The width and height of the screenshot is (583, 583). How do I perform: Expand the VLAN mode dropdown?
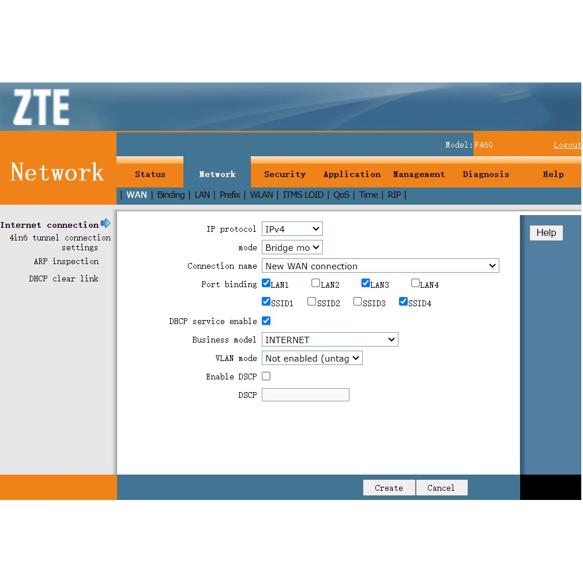coord(313,358)
